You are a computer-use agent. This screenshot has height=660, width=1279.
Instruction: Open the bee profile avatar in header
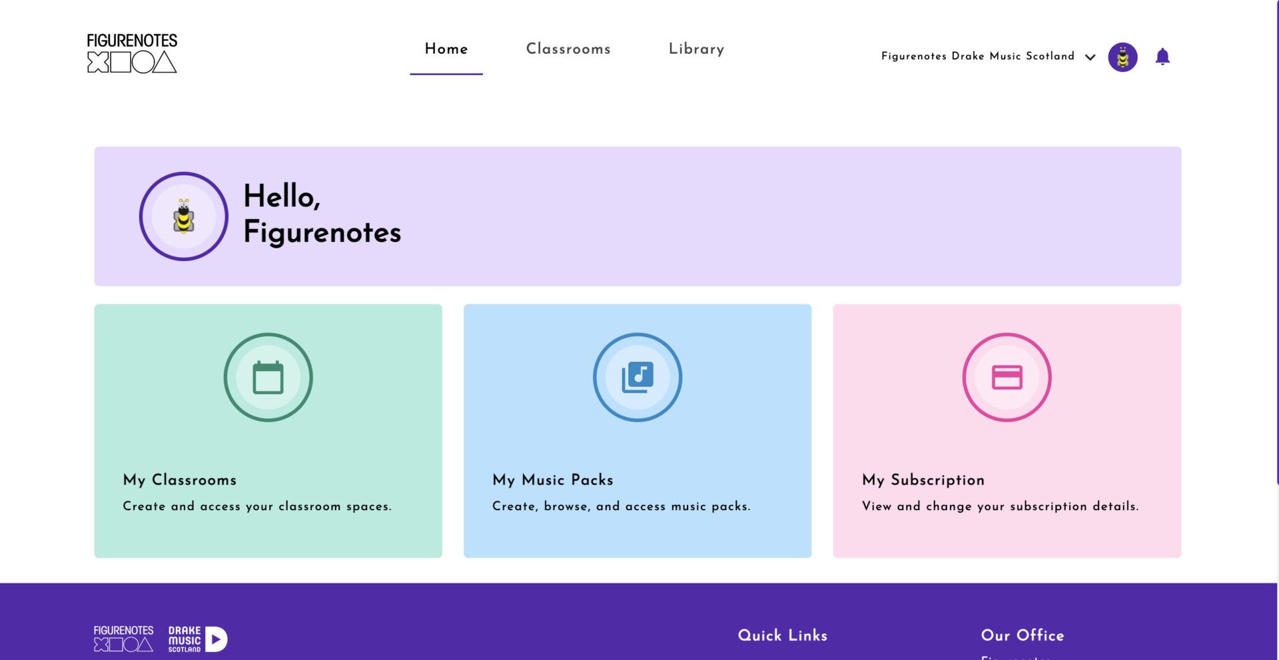[x=1122, y=57]
